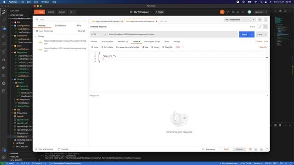Image resolution: width=294 pixels, height=165 pixels.
Task: Open the Headers request tab
Action: 123,42
